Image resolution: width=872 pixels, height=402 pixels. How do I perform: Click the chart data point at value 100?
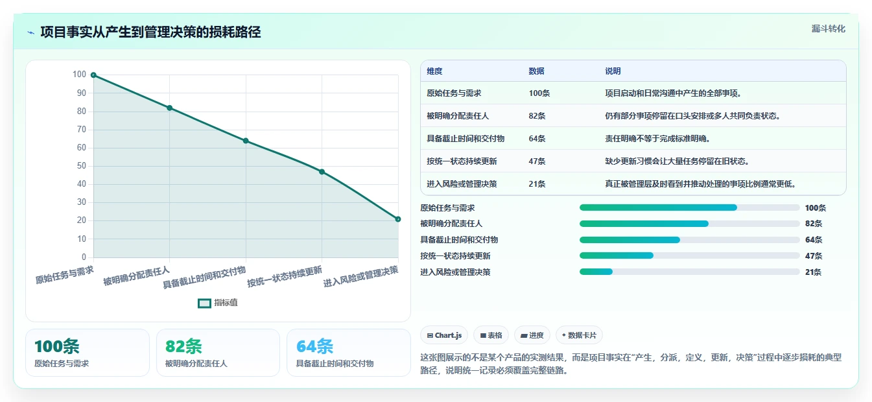point(93,75)
